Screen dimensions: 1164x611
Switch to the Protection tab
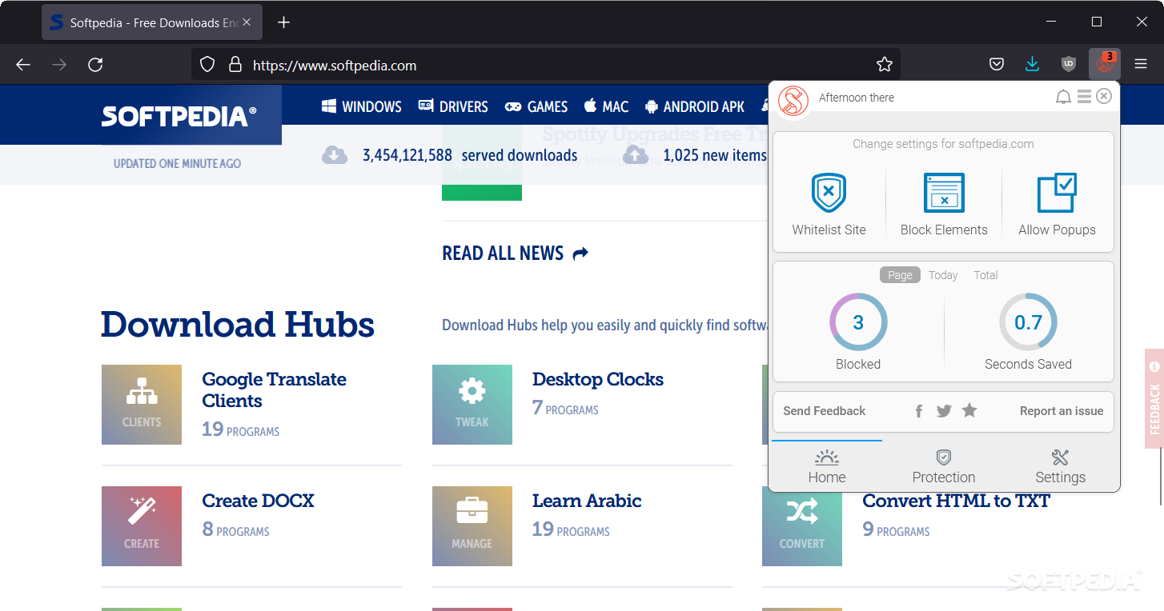944,466
